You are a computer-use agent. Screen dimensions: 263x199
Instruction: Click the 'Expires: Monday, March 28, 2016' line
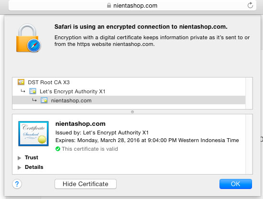pos(147,140)
